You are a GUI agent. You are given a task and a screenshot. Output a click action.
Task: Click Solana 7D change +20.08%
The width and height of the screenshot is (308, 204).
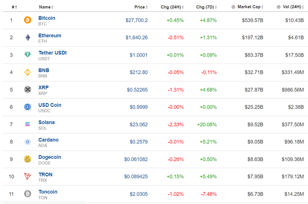coord(207,124)
